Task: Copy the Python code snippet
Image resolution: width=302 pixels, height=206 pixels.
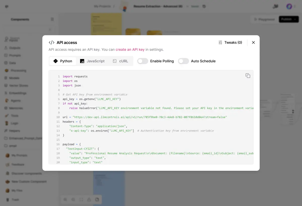Action: [x=248, y=76]
